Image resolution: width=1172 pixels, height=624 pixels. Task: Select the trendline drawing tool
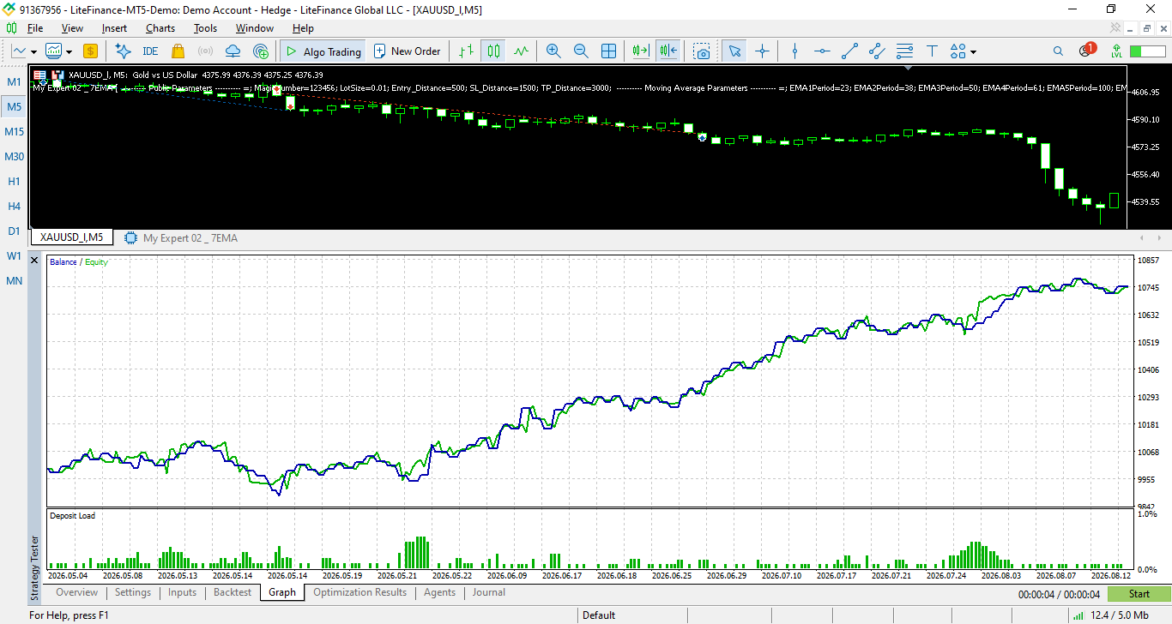click(849, 51)
